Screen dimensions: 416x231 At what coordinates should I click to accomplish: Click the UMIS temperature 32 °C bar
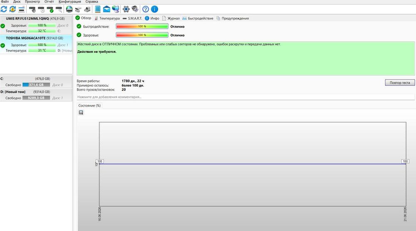[x=42, y=31]
